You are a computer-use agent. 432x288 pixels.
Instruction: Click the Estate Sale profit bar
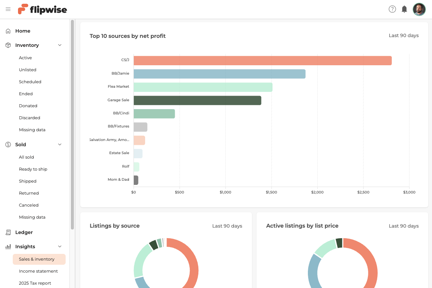[x=138, y=153]
